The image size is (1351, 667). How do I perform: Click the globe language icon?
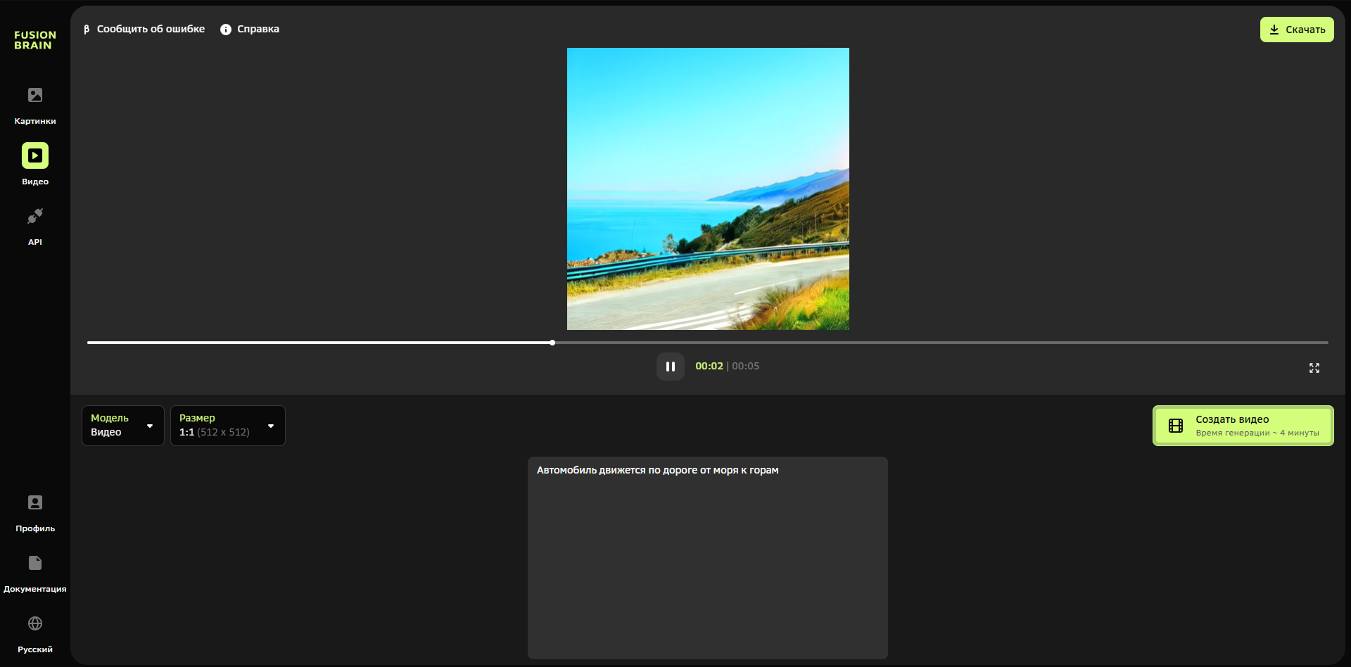click(35, 623)
